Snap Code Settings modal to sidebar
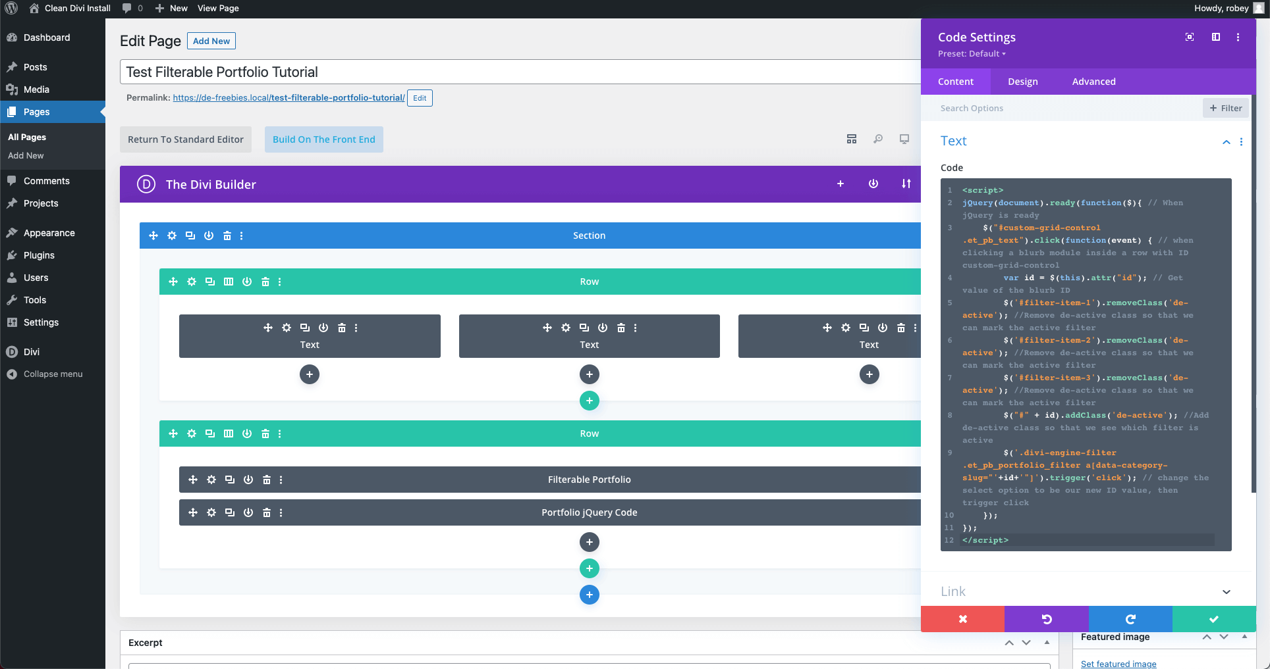 point(1216,37)
